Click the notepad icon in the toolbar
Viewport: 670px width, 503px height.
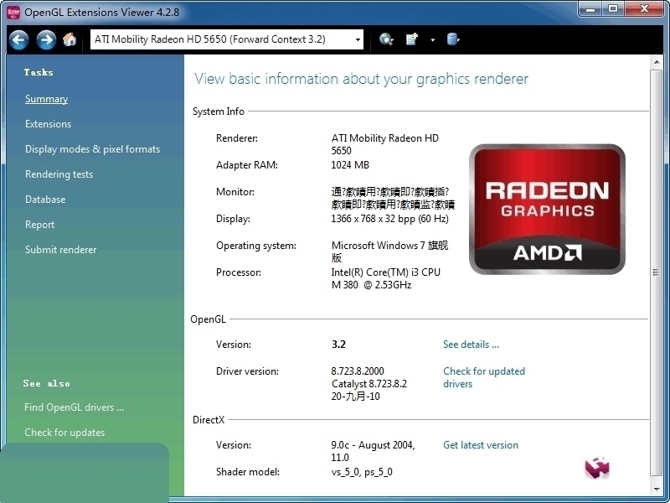[x=411, y=39]
